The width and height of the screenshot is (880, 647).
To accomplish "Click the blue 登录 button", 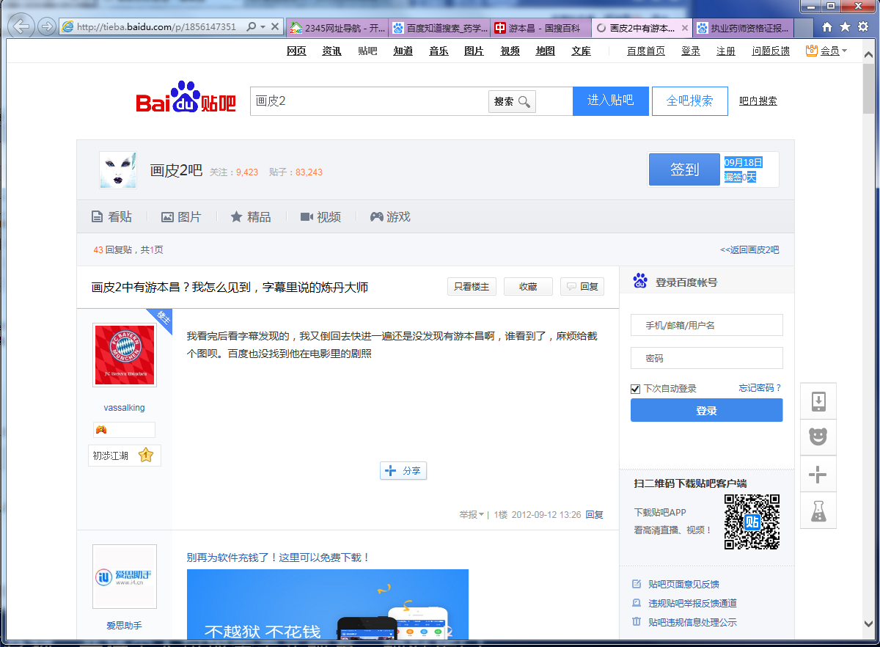I will 707,410.
